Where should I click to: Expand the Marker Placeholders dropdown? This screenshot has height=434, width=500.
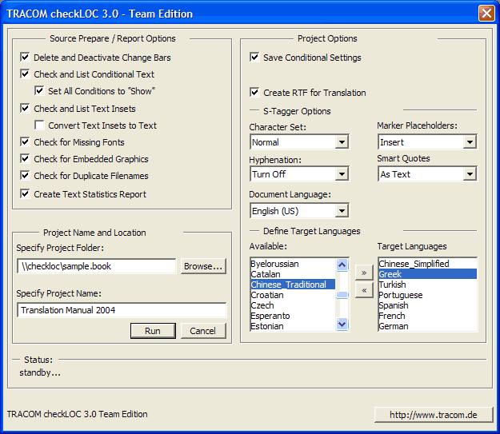pyautogui.click(x=470, y=142)
